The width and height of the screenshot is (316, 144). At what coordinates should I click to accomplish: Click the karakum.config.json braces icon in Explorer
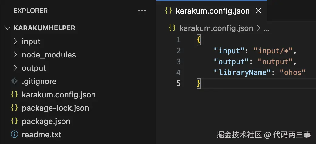[x=14, y=95]
